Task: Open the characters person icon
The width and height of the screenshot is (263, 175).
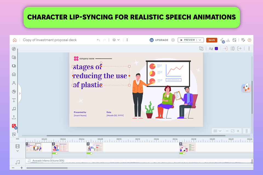Action: [14, 83]
